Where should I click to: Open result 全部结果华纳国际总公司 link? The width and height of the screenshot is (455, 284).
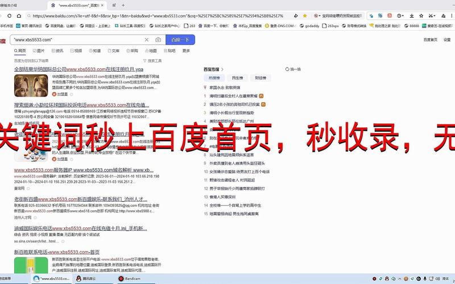[x=78, y=69]
